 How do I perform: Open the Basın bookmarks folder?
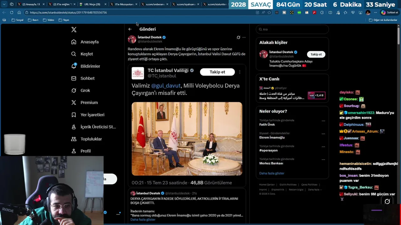click(33, 20)
